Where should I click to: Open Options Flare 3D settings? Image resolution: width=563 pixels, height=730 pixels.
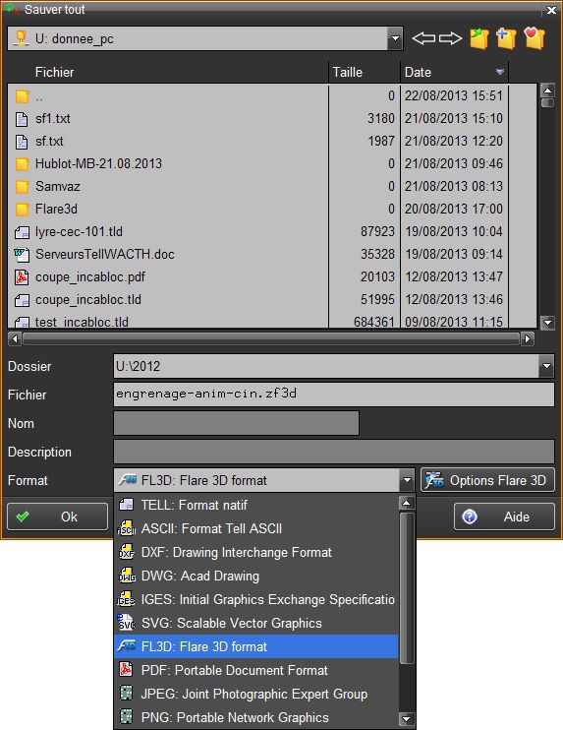[x=487, y=480]
